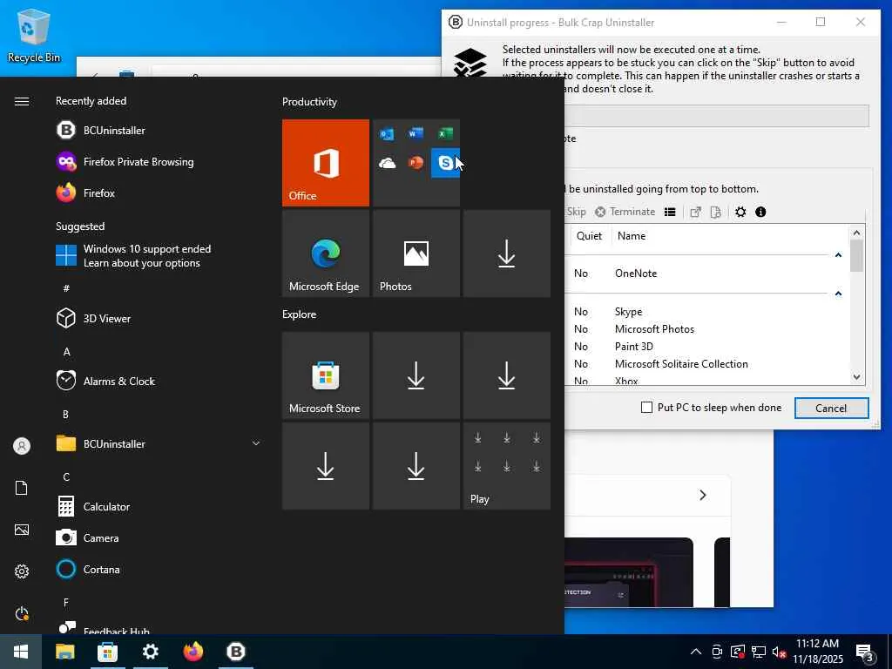Click the Office tile
Image resolution: width=892 pixels, height=669 pixels.
(x=326, y=163)
